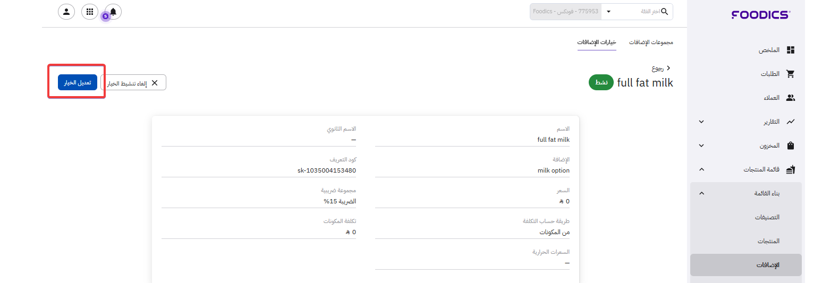Click the menu icon beside قائمة المنتجات
The height and width of the screenshot is (283, 822).
pyautogui.click(x=790, y=169)
